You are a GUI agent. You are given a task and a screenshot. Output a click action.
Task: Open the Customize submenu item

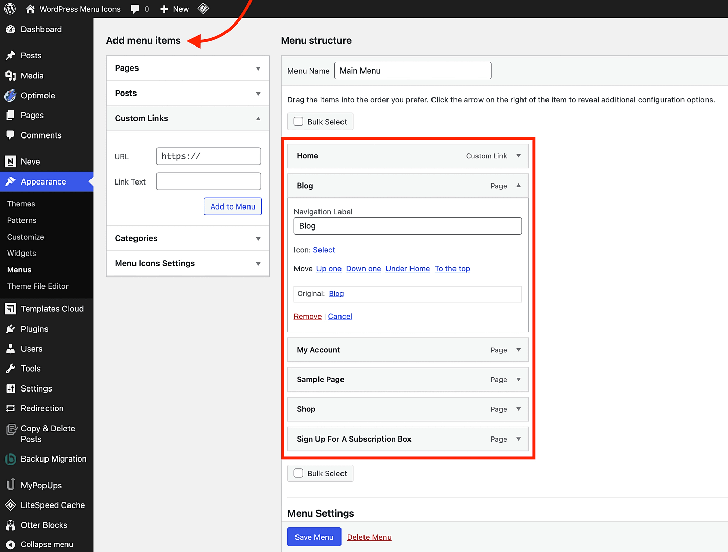point(26,237)
